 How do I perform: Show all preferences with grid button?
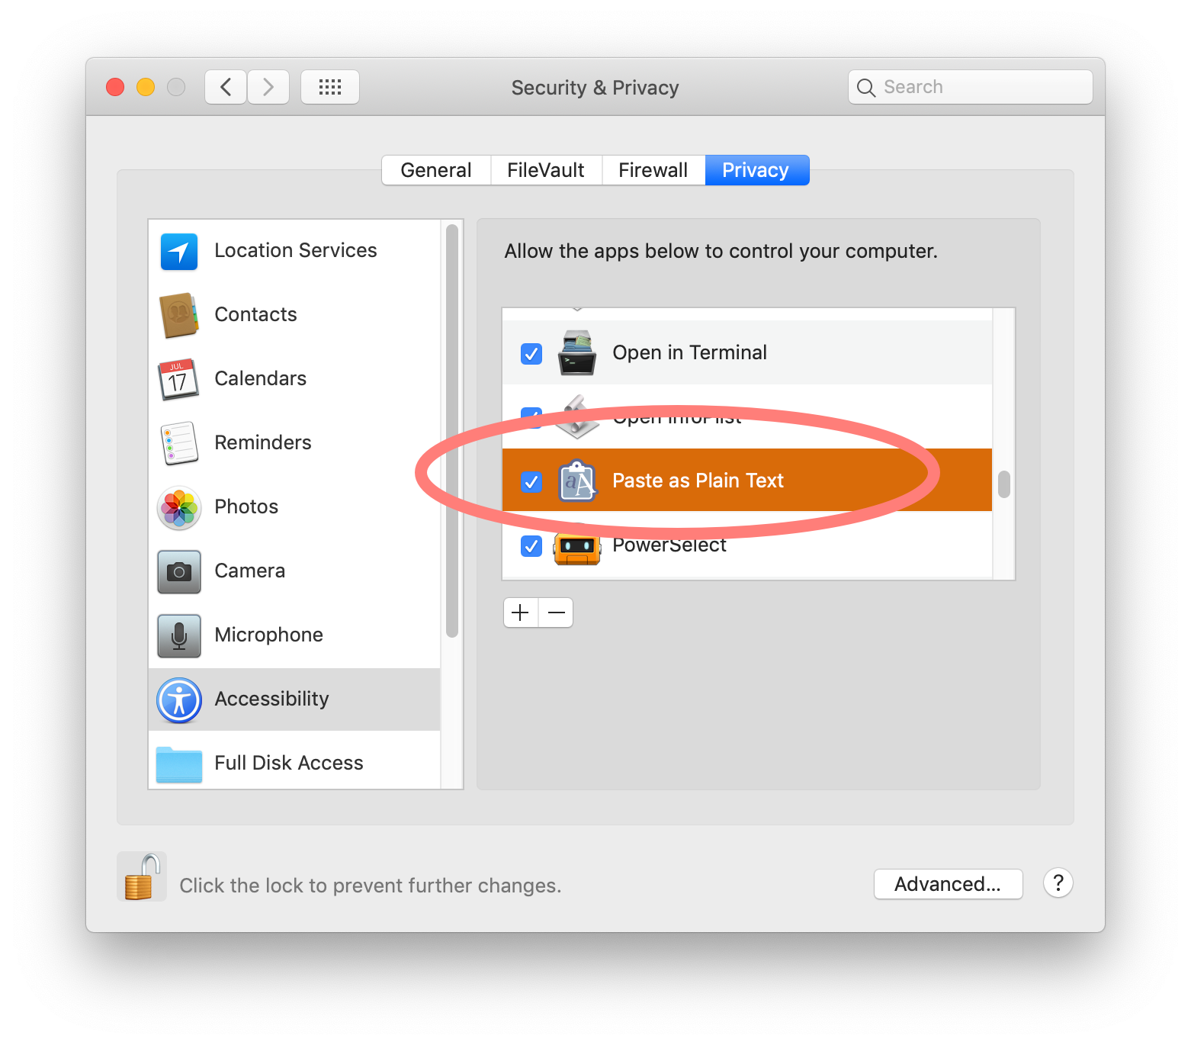pyautogui.click(x=330, y=87)
